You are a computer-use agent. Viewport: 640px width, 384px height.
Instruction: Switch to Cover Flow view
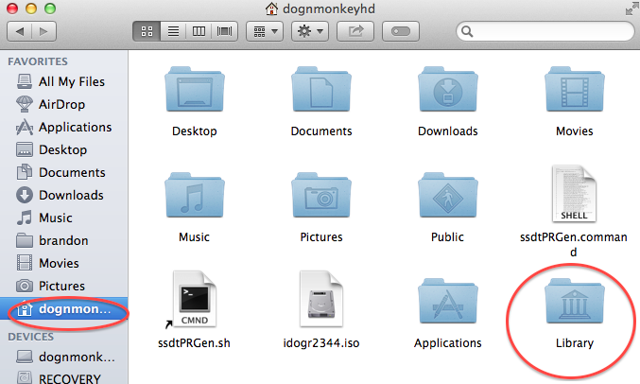[225, 31]
